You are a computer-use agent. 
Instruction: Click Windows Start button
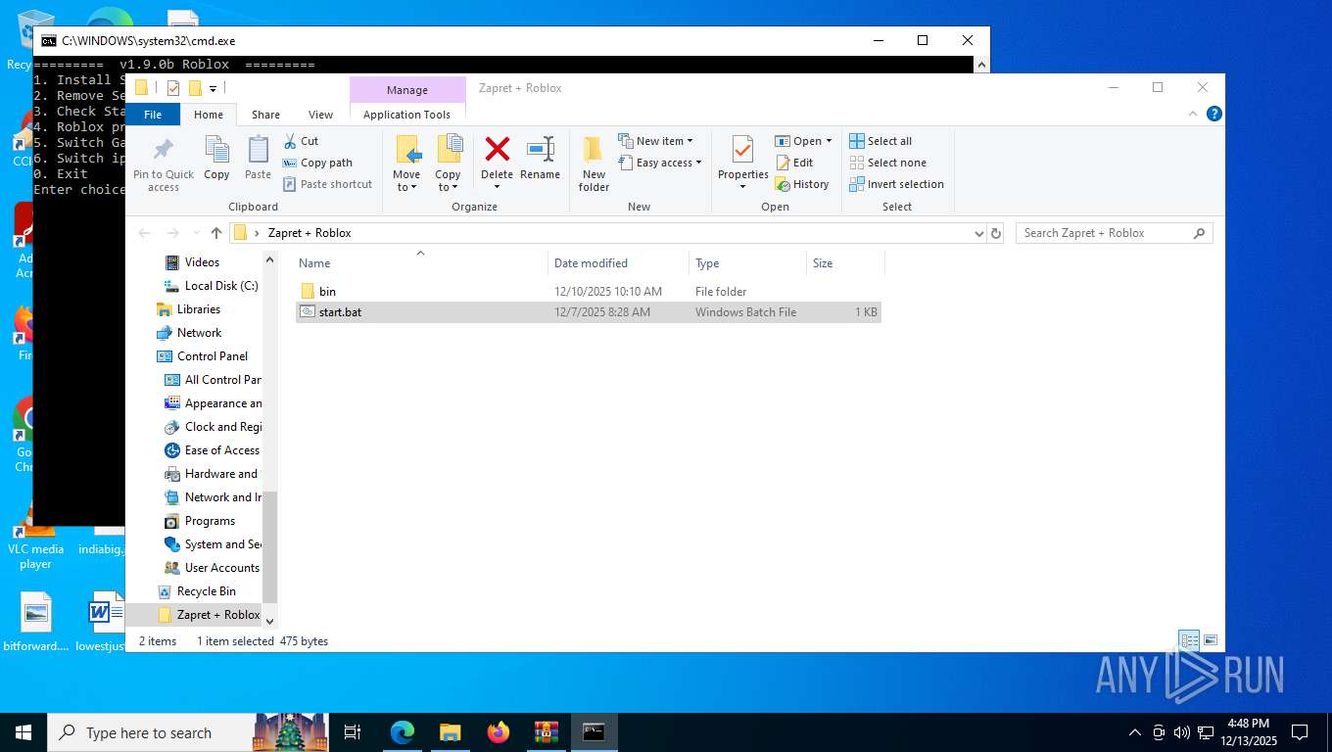pos(24,732)
